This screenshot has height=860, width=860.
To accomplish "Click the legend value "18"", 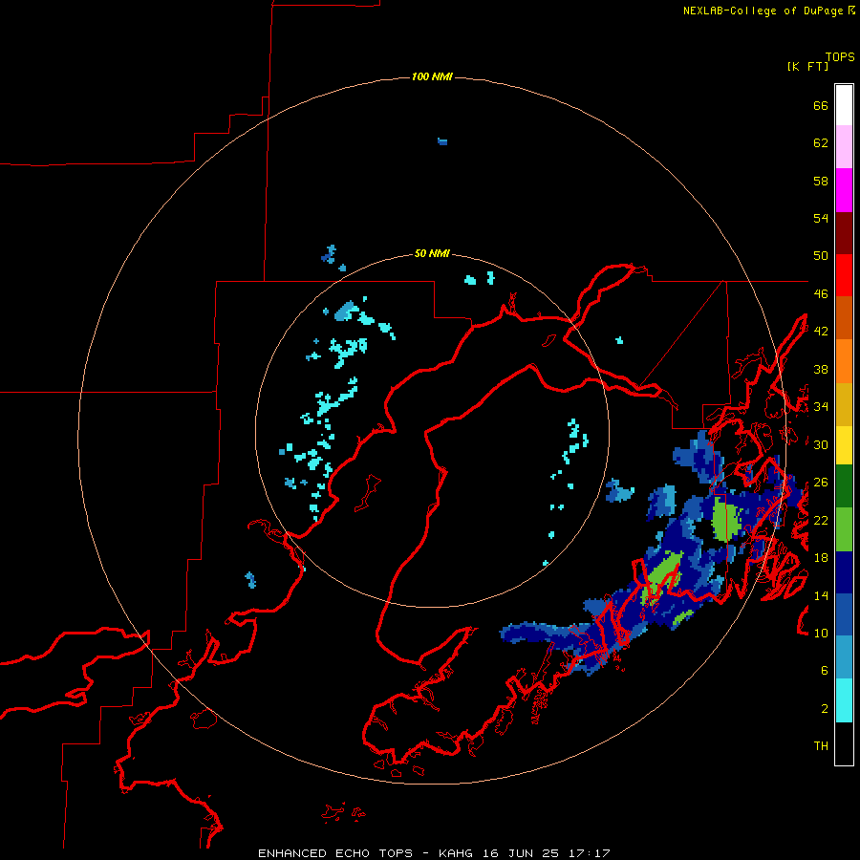I will [x=821, y=558].
